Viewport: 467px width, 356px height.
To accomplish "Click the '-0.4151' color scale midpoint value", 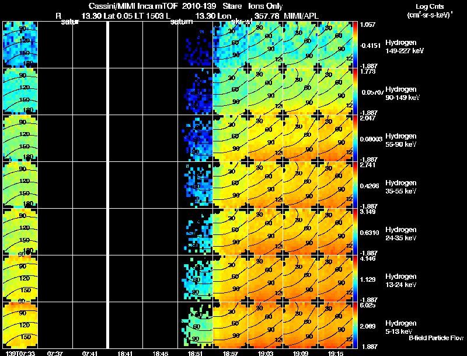I will (x=370, y=46).
